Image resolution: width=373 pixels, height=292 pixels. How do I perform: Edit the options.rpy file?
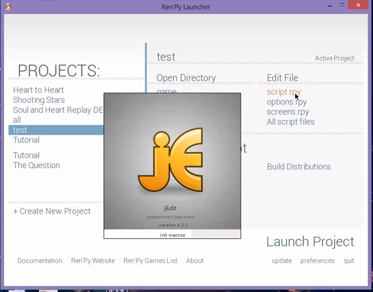[x=286, y=102]
